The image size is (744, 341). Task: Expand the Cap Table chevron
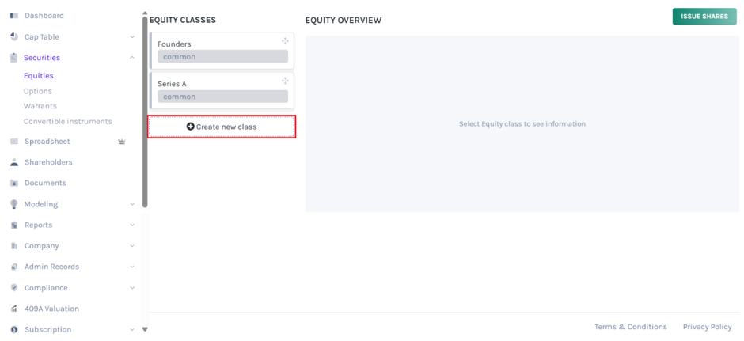click(x=132, y=36)
